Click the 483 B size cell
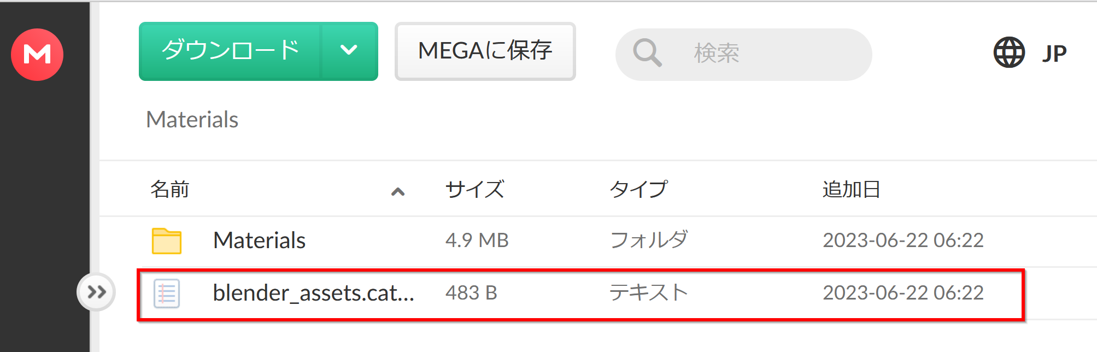This screenshot has width=1097, height=352. pyautogui.click(x=471, y=293)
